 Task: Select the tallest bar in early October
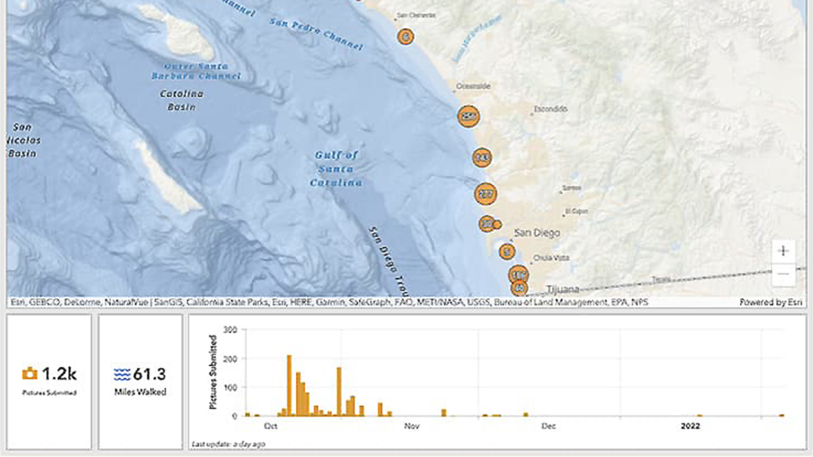(289, 386)
